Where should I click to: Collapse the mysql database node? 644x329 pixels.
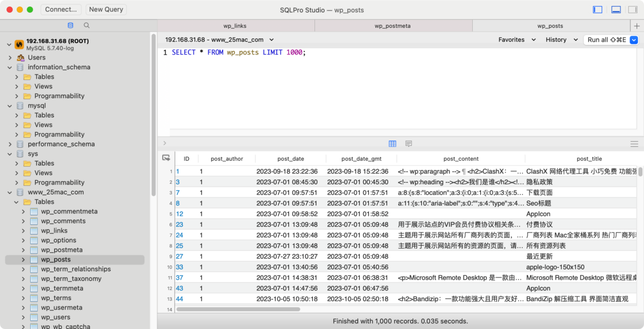point(10,106)
